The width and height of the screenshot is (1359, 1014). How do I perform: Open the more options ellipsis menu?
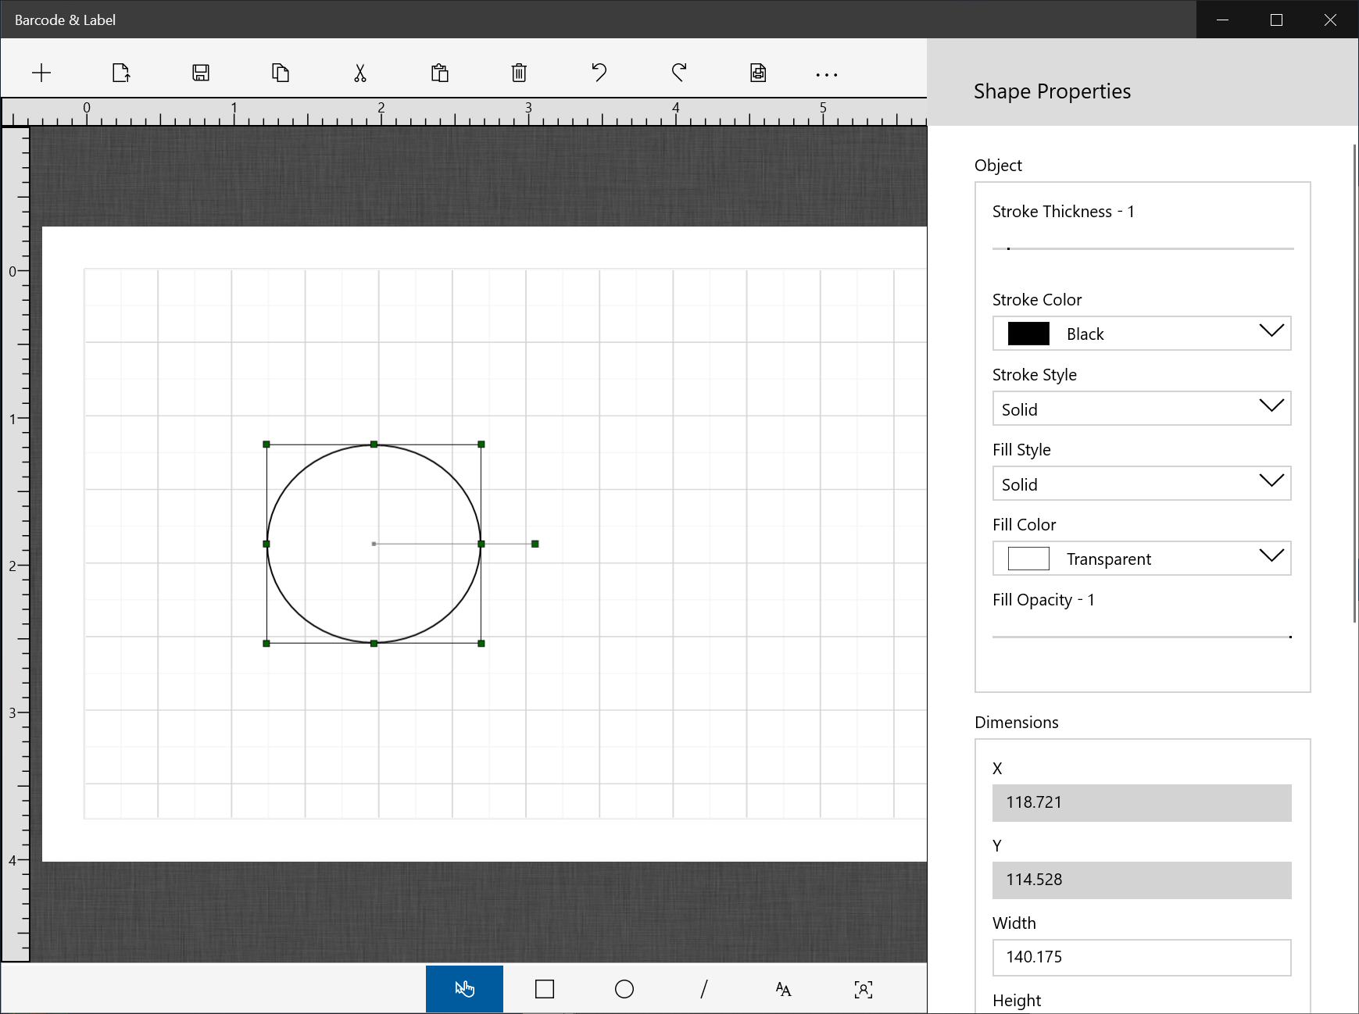point(827,75)
